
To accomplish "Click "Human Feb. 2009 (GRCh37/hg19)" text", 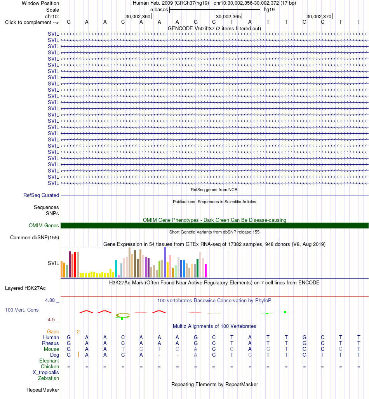I will tap(171, 3).
